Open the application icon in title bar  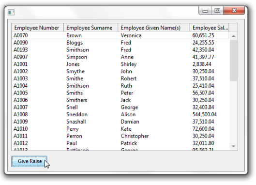pyautogui.click(x=11, y=13)
